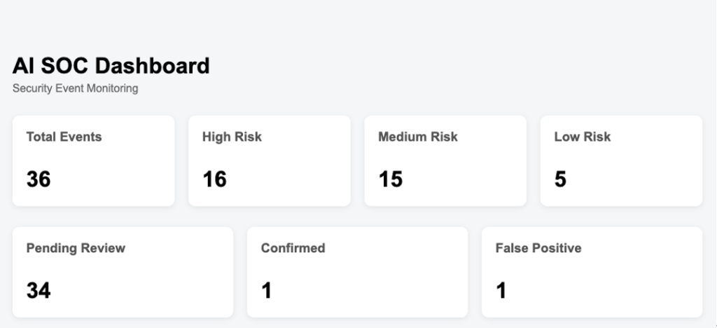Click the False Positive card
Screen dimensions: 717x328
[x=592, y=272]
